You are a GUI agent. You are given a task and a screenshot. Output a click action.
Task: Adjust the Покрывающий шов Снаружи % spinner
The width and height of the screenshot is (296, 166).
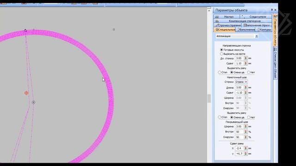pyautogui.click(x=246, y=137)
